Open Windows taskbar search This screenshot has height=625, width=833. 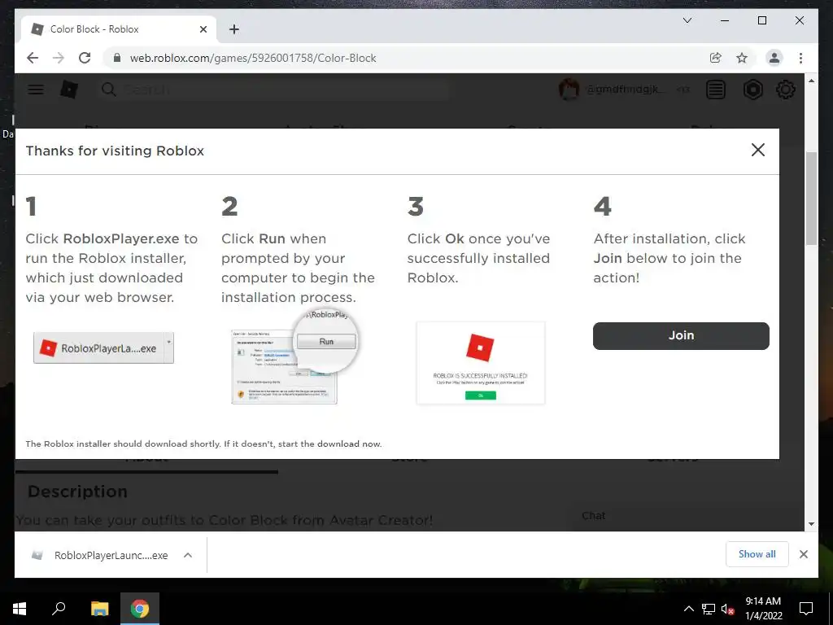pos(59,609)
